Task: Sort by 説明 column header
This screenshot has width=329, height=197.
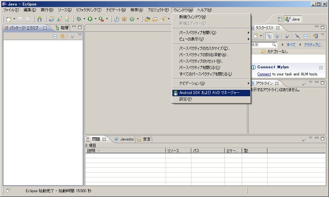Action: [x=125, y=151]
